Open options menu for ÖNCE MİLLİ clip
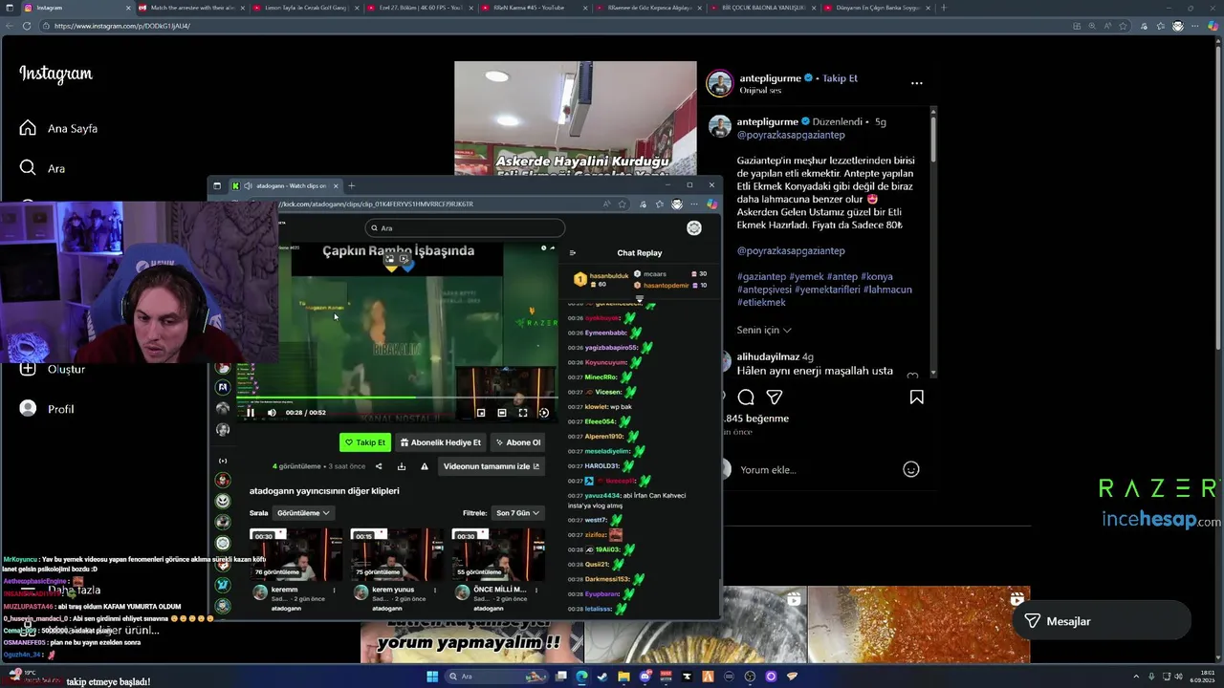Image resolution: width=1224 pixels, height=688 pixels. pos(536,591)
